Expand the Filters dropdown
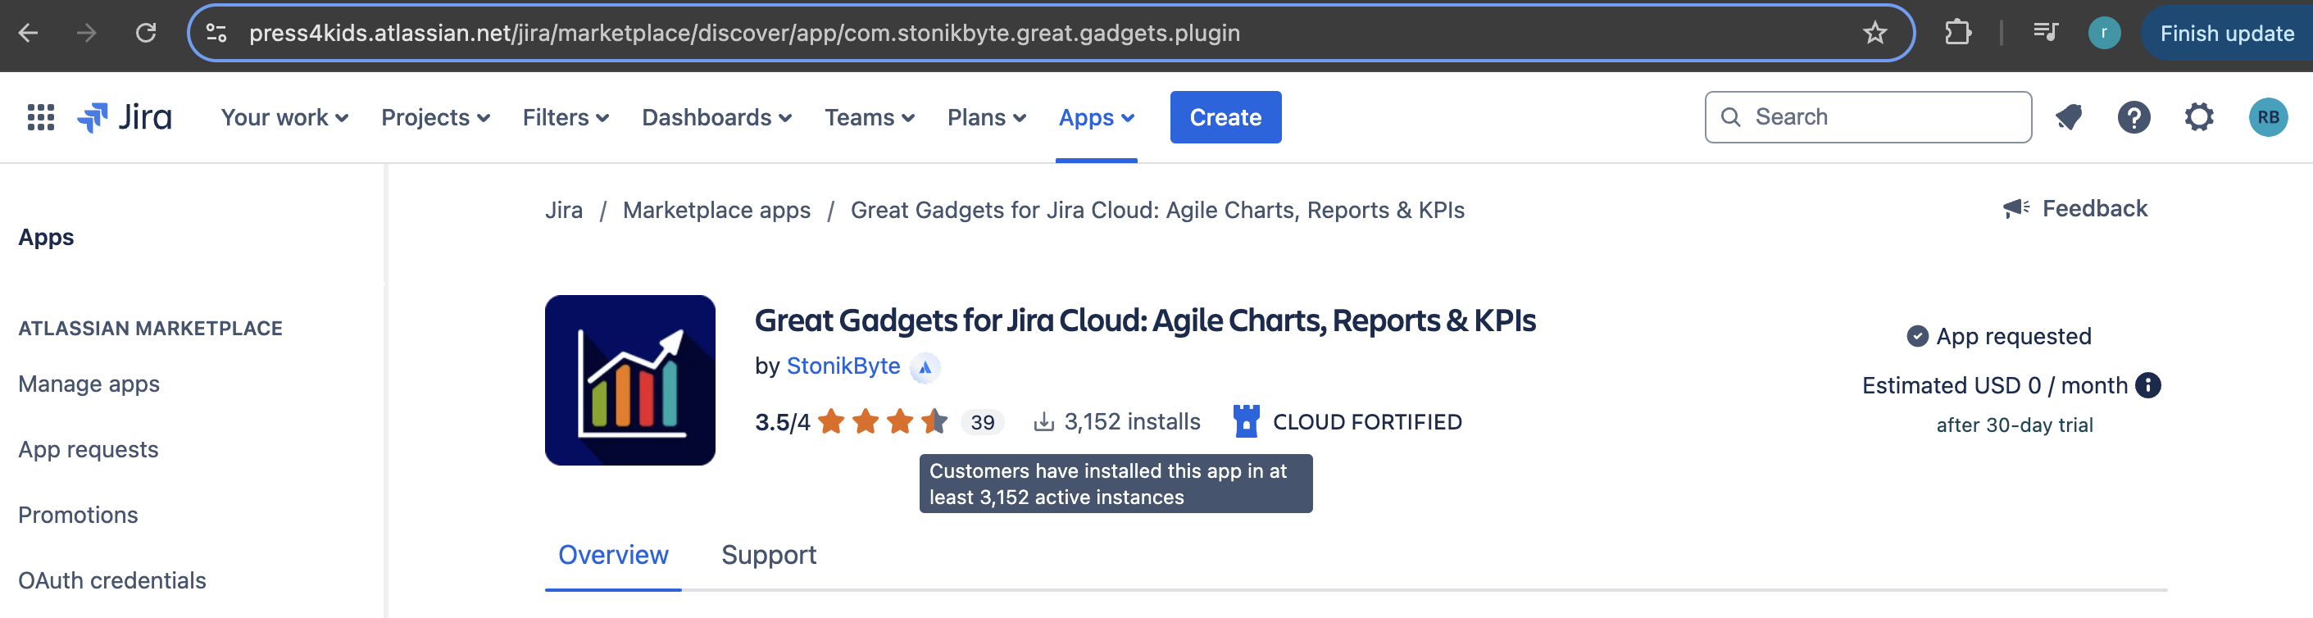The width and height of the screenshot is (2313, 618). (x=566, y=118)
